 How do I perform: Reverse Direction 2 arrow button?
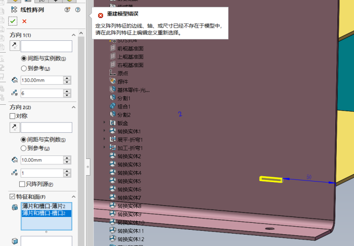point(15,127)
